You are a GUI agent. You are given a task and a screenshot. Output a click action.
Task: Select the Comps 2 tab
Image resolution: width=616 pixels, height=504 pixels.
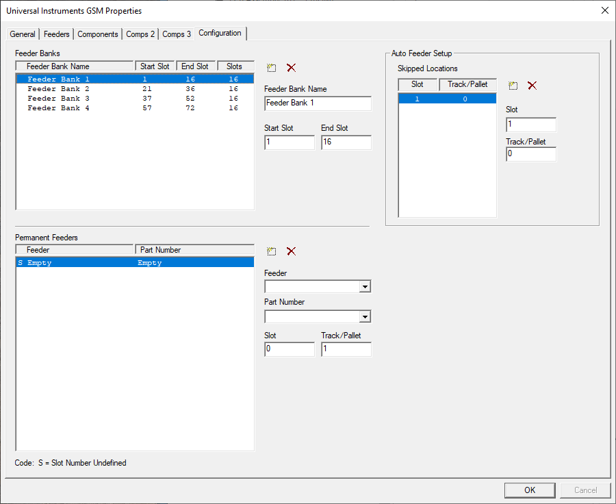click(140, 33)
